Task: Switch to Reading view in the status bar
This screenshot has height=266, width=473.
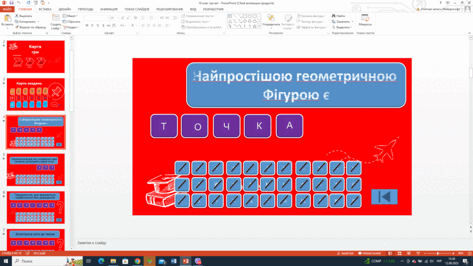Action: tap(409, 253)
